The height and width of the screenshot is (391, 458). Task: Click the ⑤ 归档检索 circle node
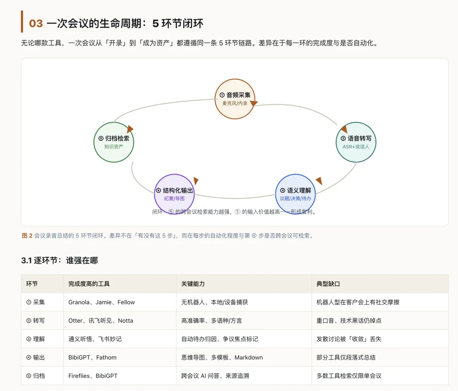114,142
